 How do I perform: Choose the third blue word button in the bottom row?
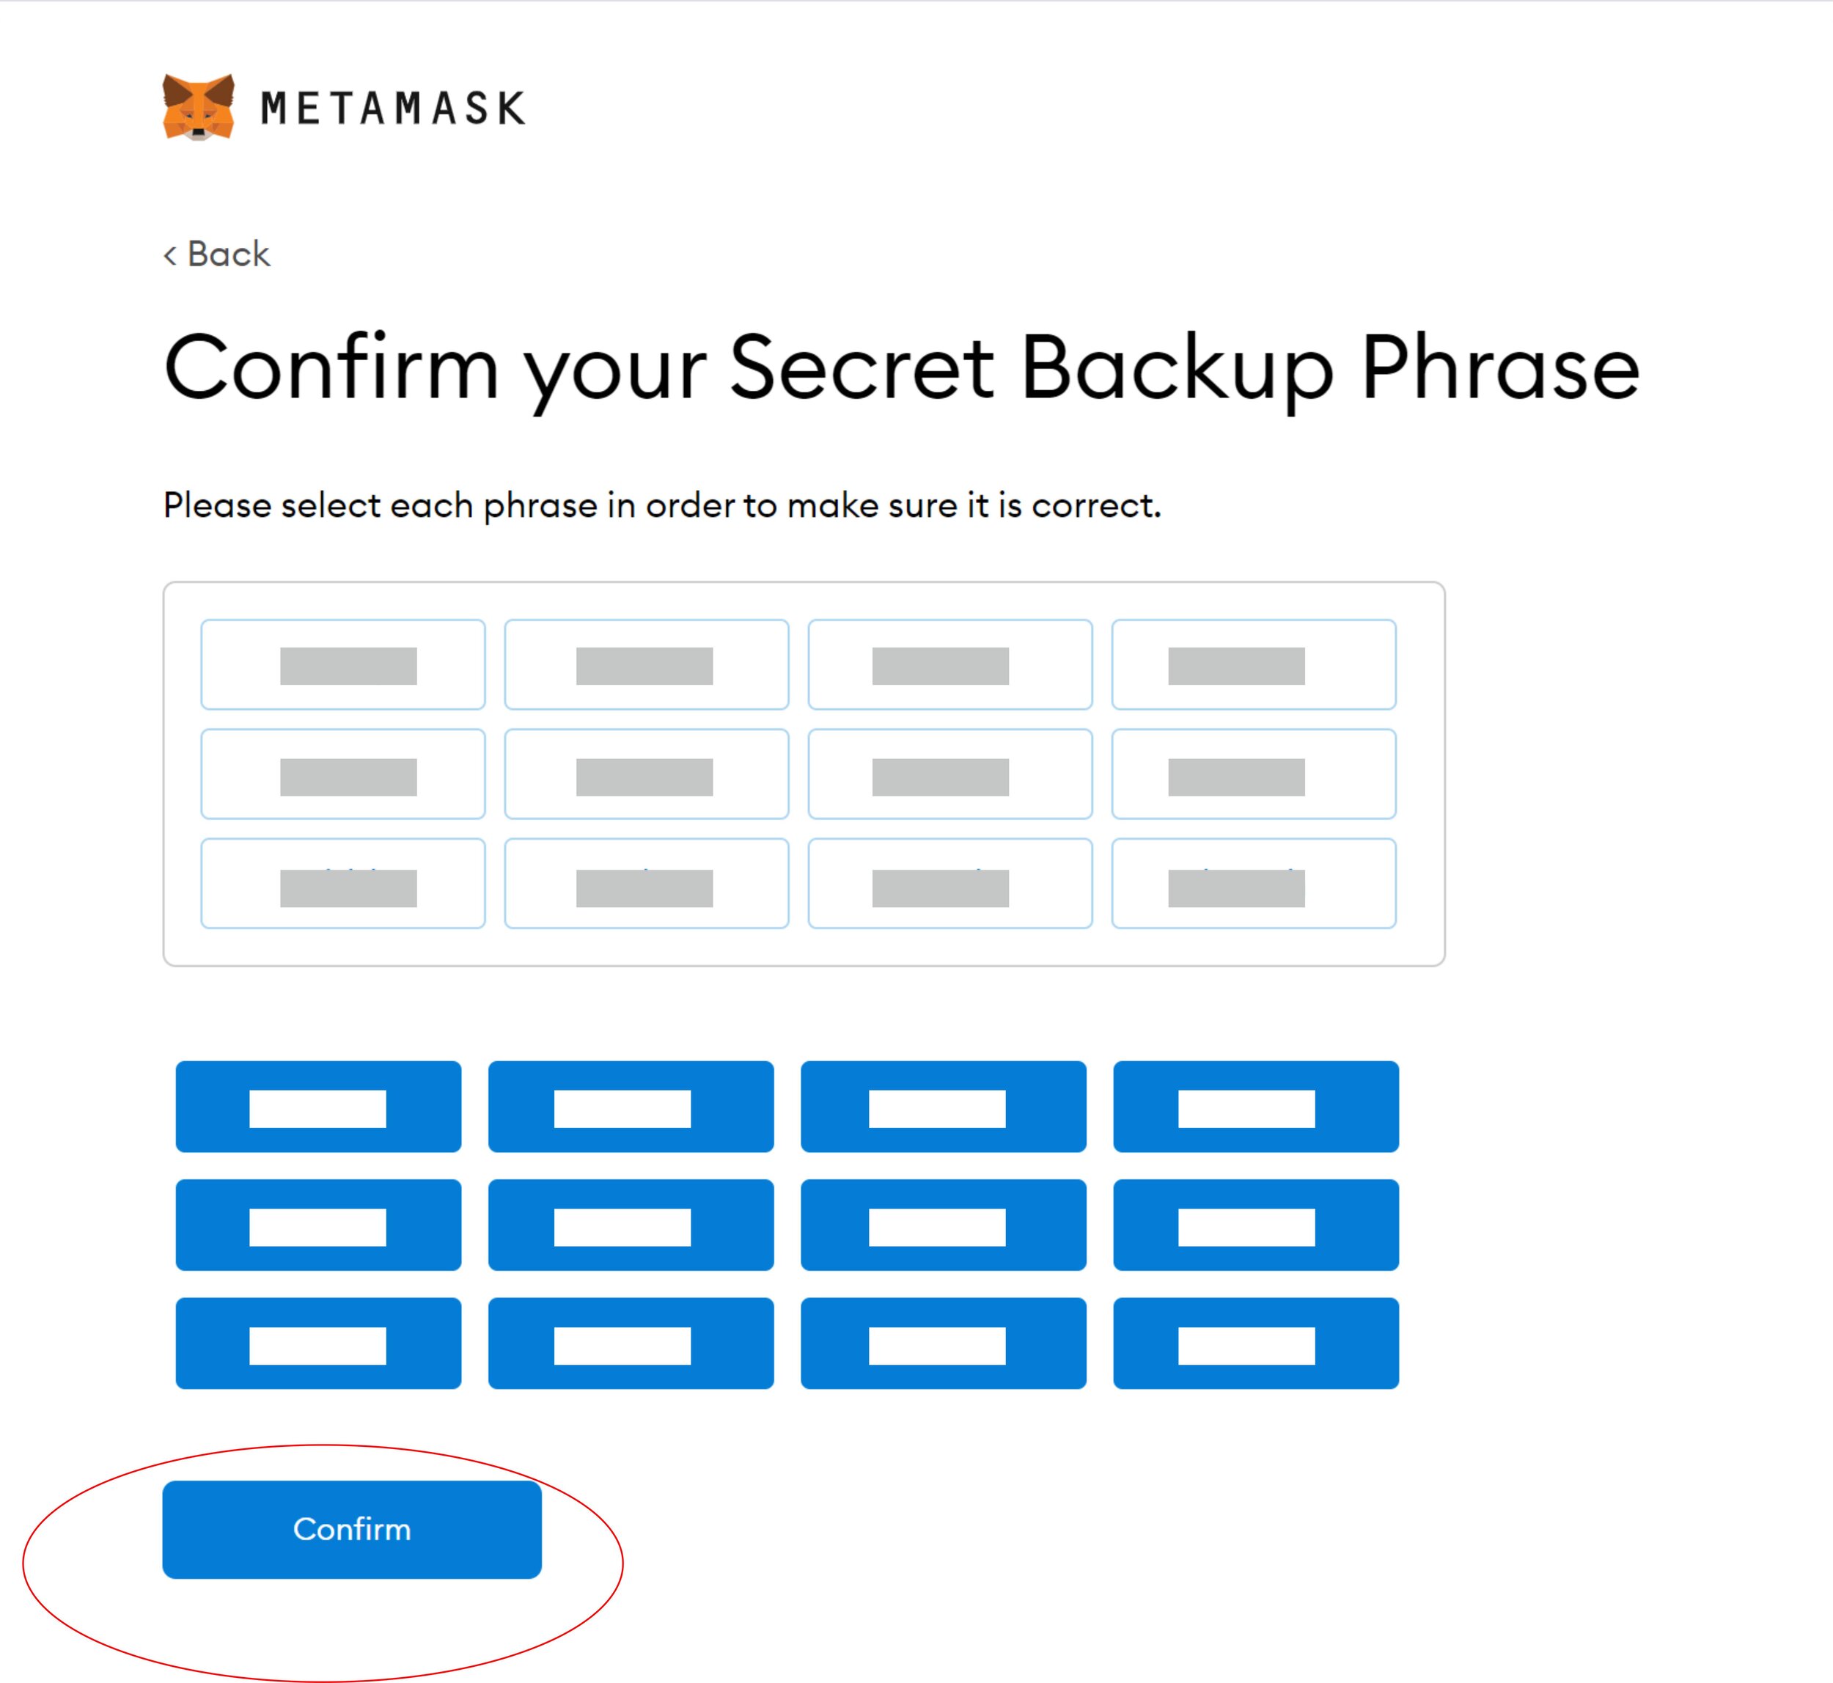coord(942,1343)
